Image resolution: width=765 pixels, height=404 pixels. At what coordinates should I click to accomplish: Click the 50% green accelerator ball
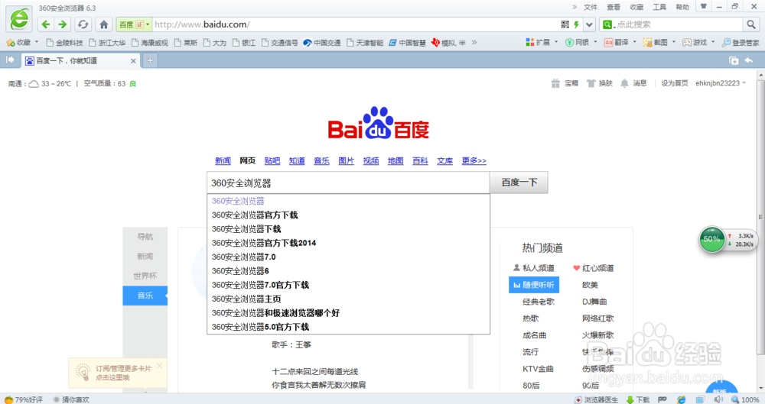(x=711, y=239)
